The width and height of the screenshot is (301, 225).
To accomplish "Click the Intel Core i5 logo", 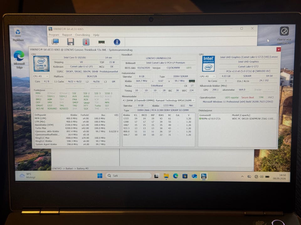I will (41, 64).
